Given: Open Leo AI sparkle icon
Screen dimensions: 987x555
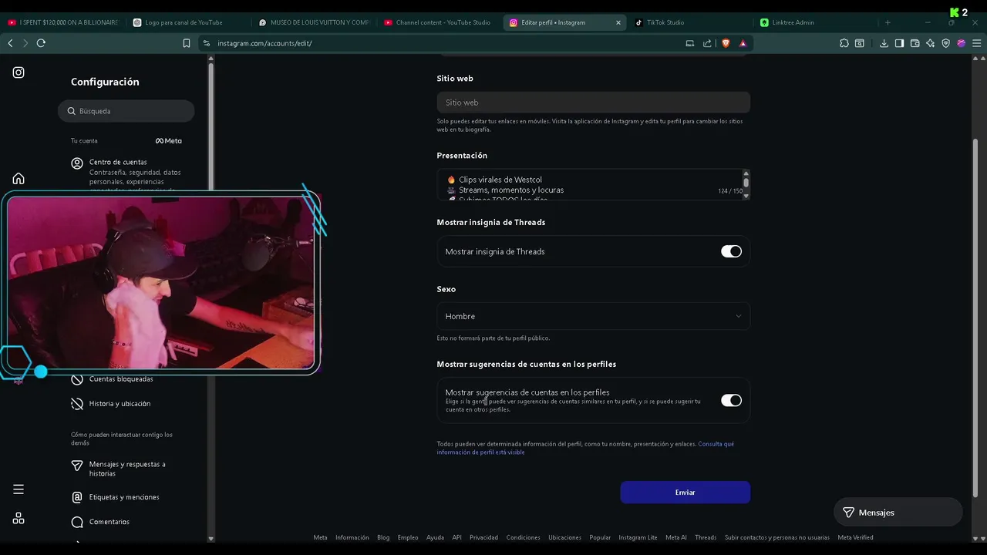Looking at the screenshot, I should click(930, 43).
